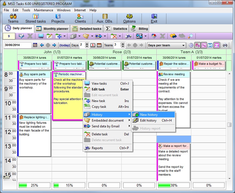Image resolution: width=235 pixels, height=193 pixels.
Task: Toggle the percentage display button
Action: tap(204, 45)
